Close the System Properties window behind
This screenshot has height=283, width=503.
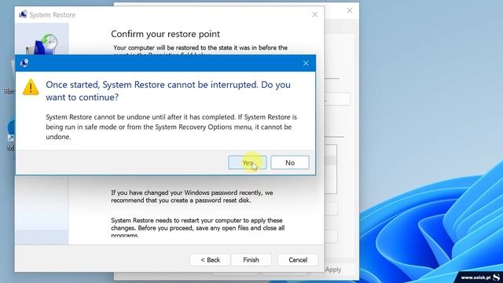(349, 10)
